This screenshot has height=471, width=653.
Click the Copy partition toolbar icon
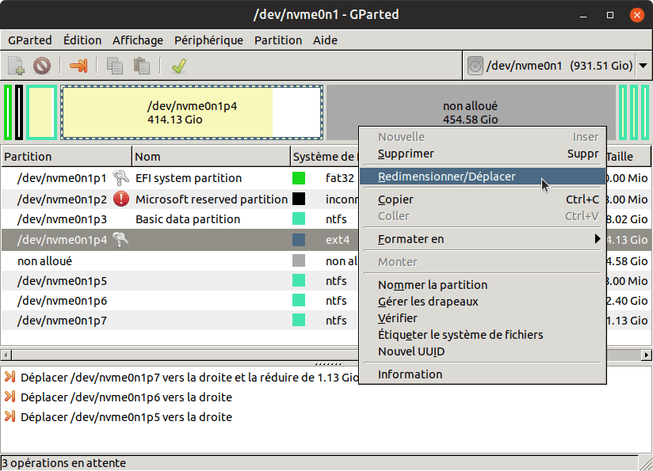(115, 66)
